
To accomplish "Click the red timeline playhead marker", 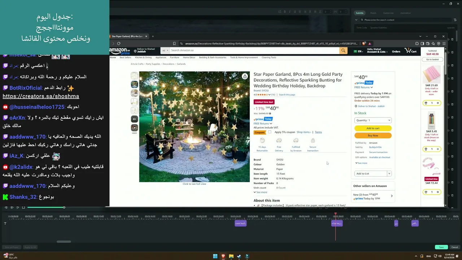I will pyautogui.click(x=335, y=213).
